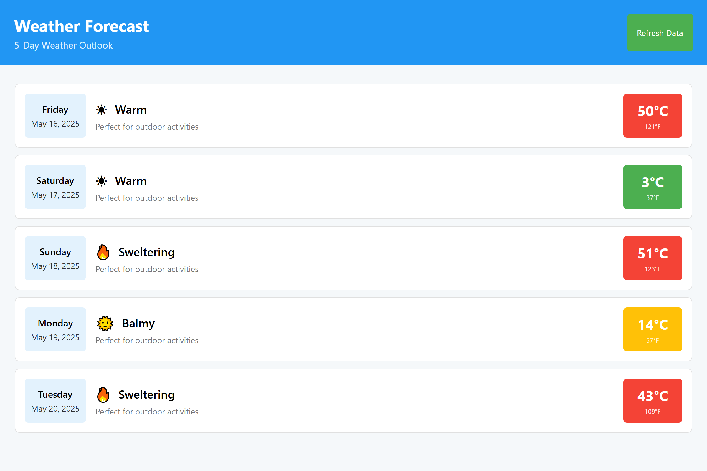This screenshot has height=471, width=707.
Task: Select the red 51°C temperature badge
Action: (652, 258)
